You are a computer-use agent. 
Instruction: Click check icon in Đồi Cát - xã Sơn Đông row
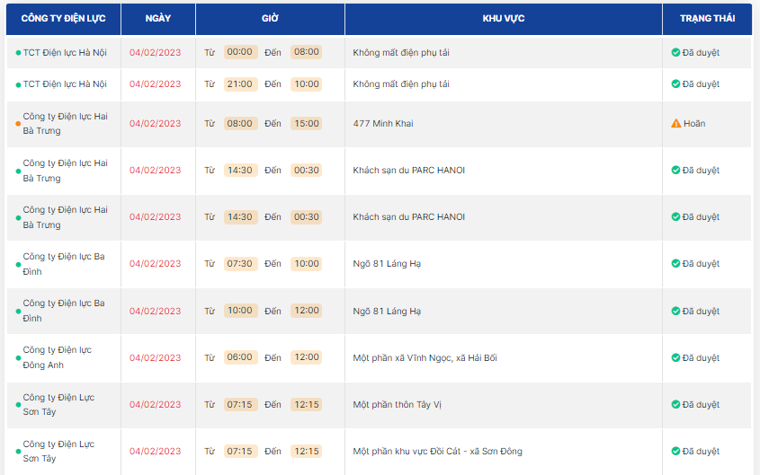[675, 451]
